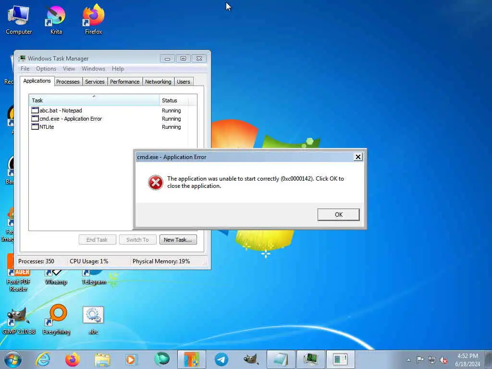Click the green chat bubble taskbar icon
492x369 pixels.
click(161, 359)
